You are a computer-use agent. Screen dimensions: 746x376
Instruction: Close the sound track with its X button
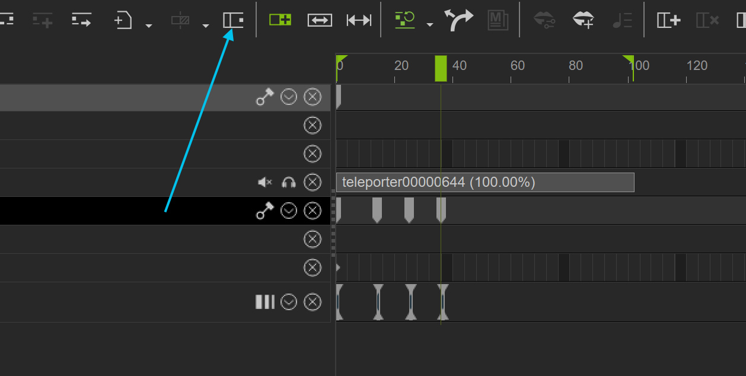point(313,182)
